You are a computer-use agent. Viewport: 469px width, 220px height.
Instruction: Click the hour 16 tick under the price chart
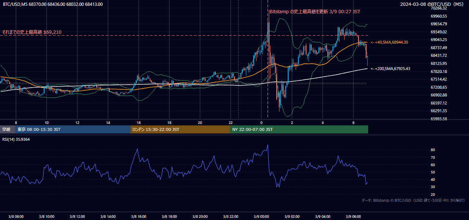tap(139, 122)
